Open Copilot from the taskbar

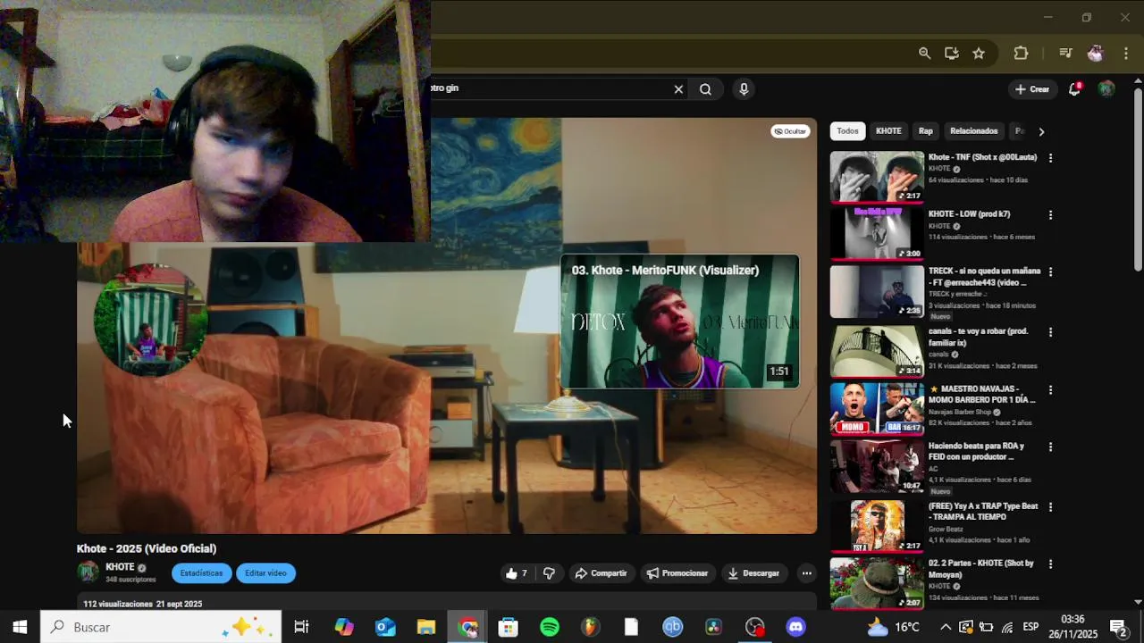(344, 627)
